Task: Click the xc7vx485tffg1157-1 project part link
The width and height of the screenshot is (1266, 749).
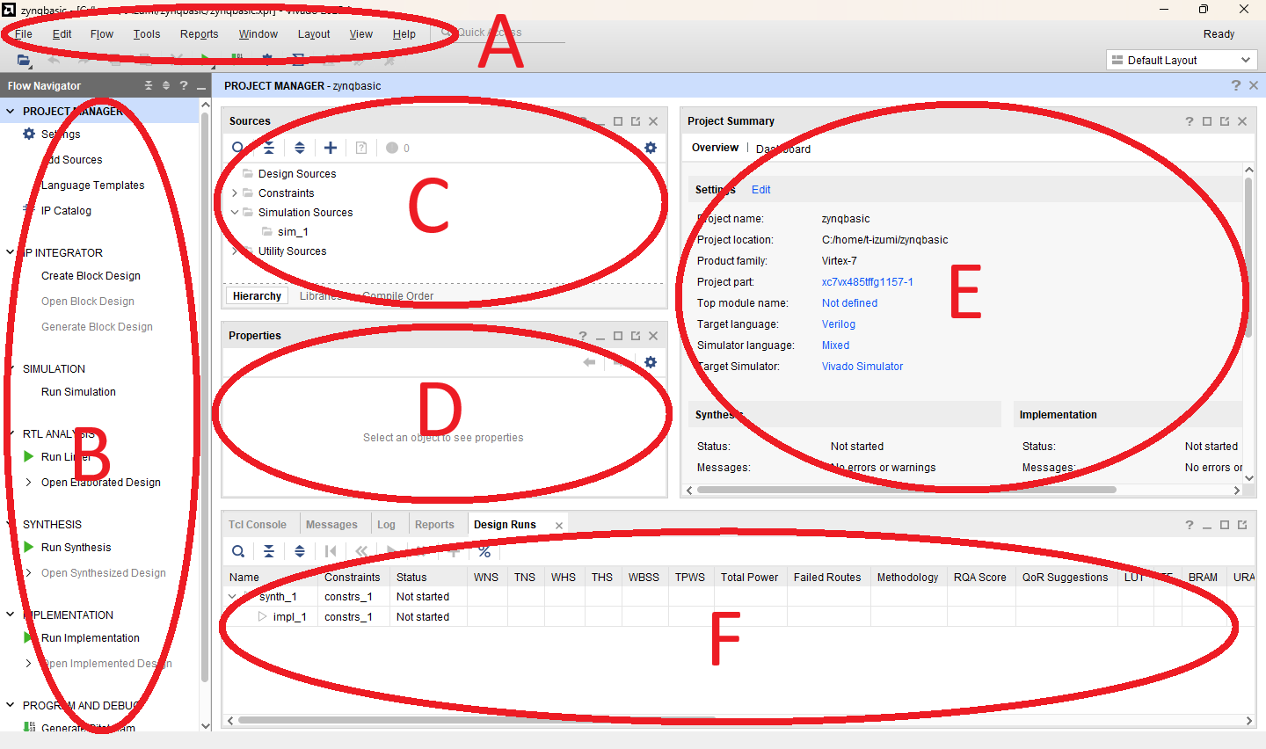Action: [x=867, y=282]
